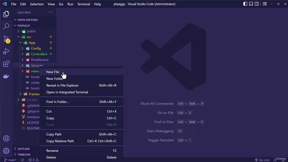The image size is (288, 162).
Task: Select Reveal in File Explorer
Action: 81,85
